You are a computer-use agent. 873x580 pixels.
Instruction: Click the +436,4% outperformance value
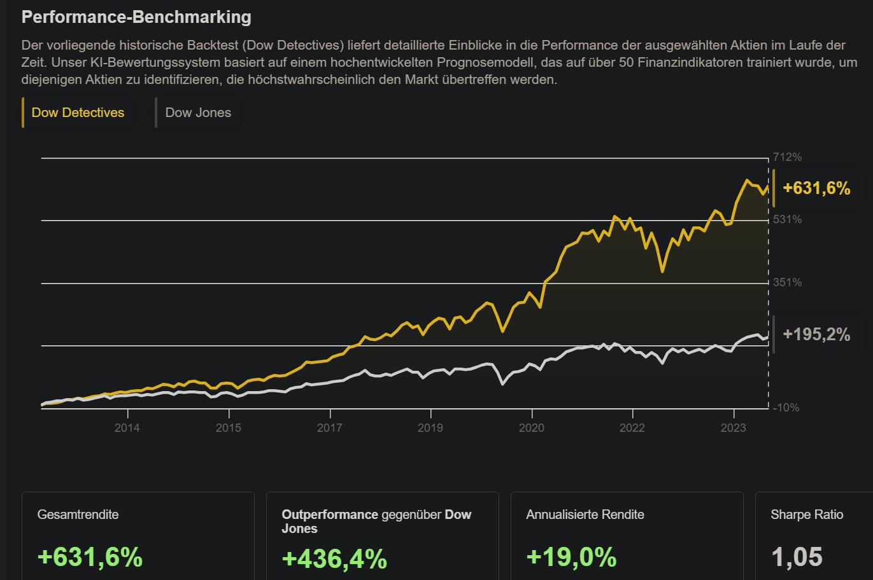tap(334, 559)
